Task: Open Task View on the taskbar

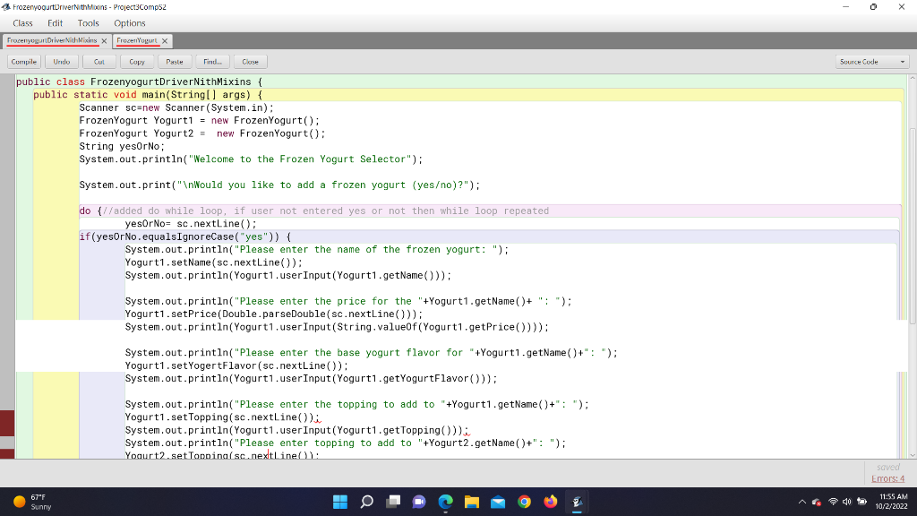Action: pyautogui.click(x=393, y=502)
